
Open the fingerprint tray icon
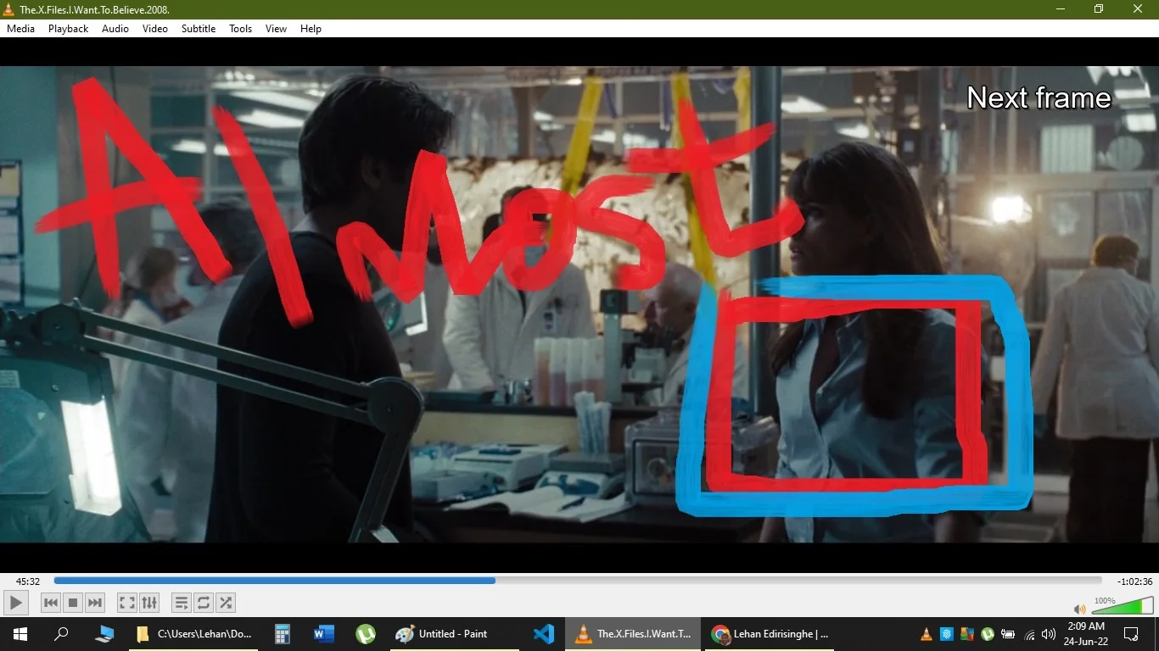(947, 634)
